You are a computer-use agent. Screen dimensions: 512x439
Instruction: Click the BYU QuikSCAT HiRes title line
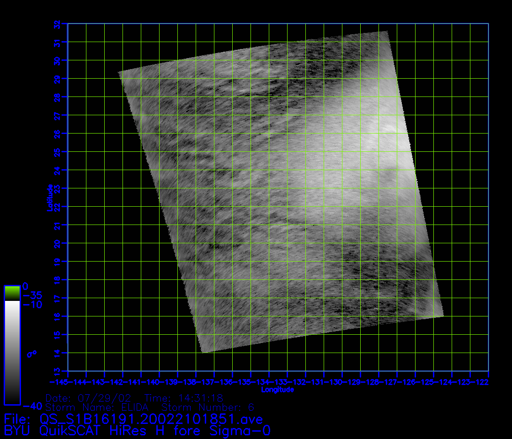[137, 430]
